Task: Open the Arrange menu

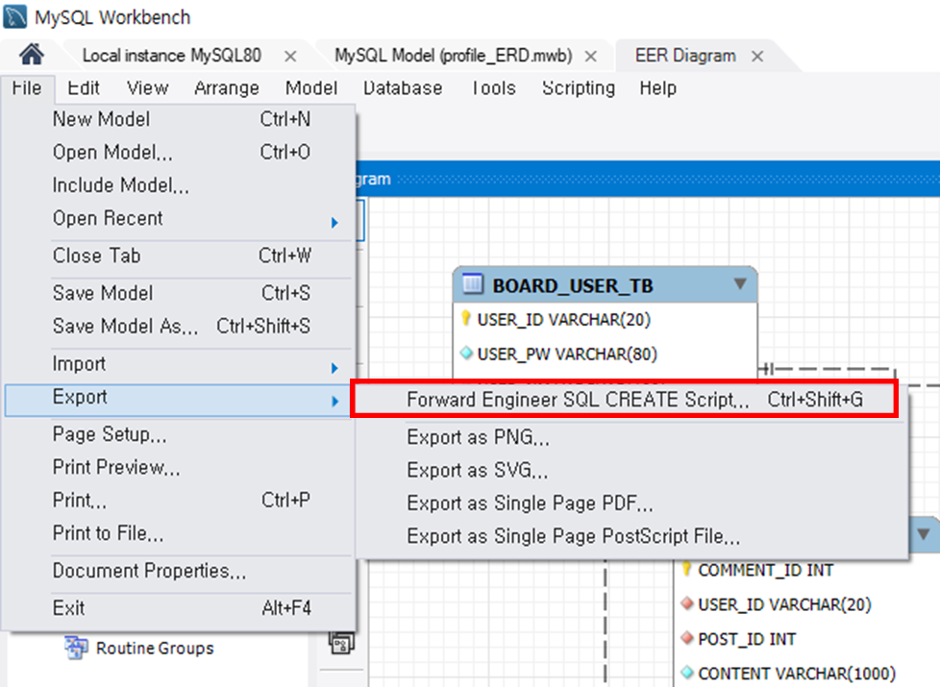Action: [x=227, y=88]
